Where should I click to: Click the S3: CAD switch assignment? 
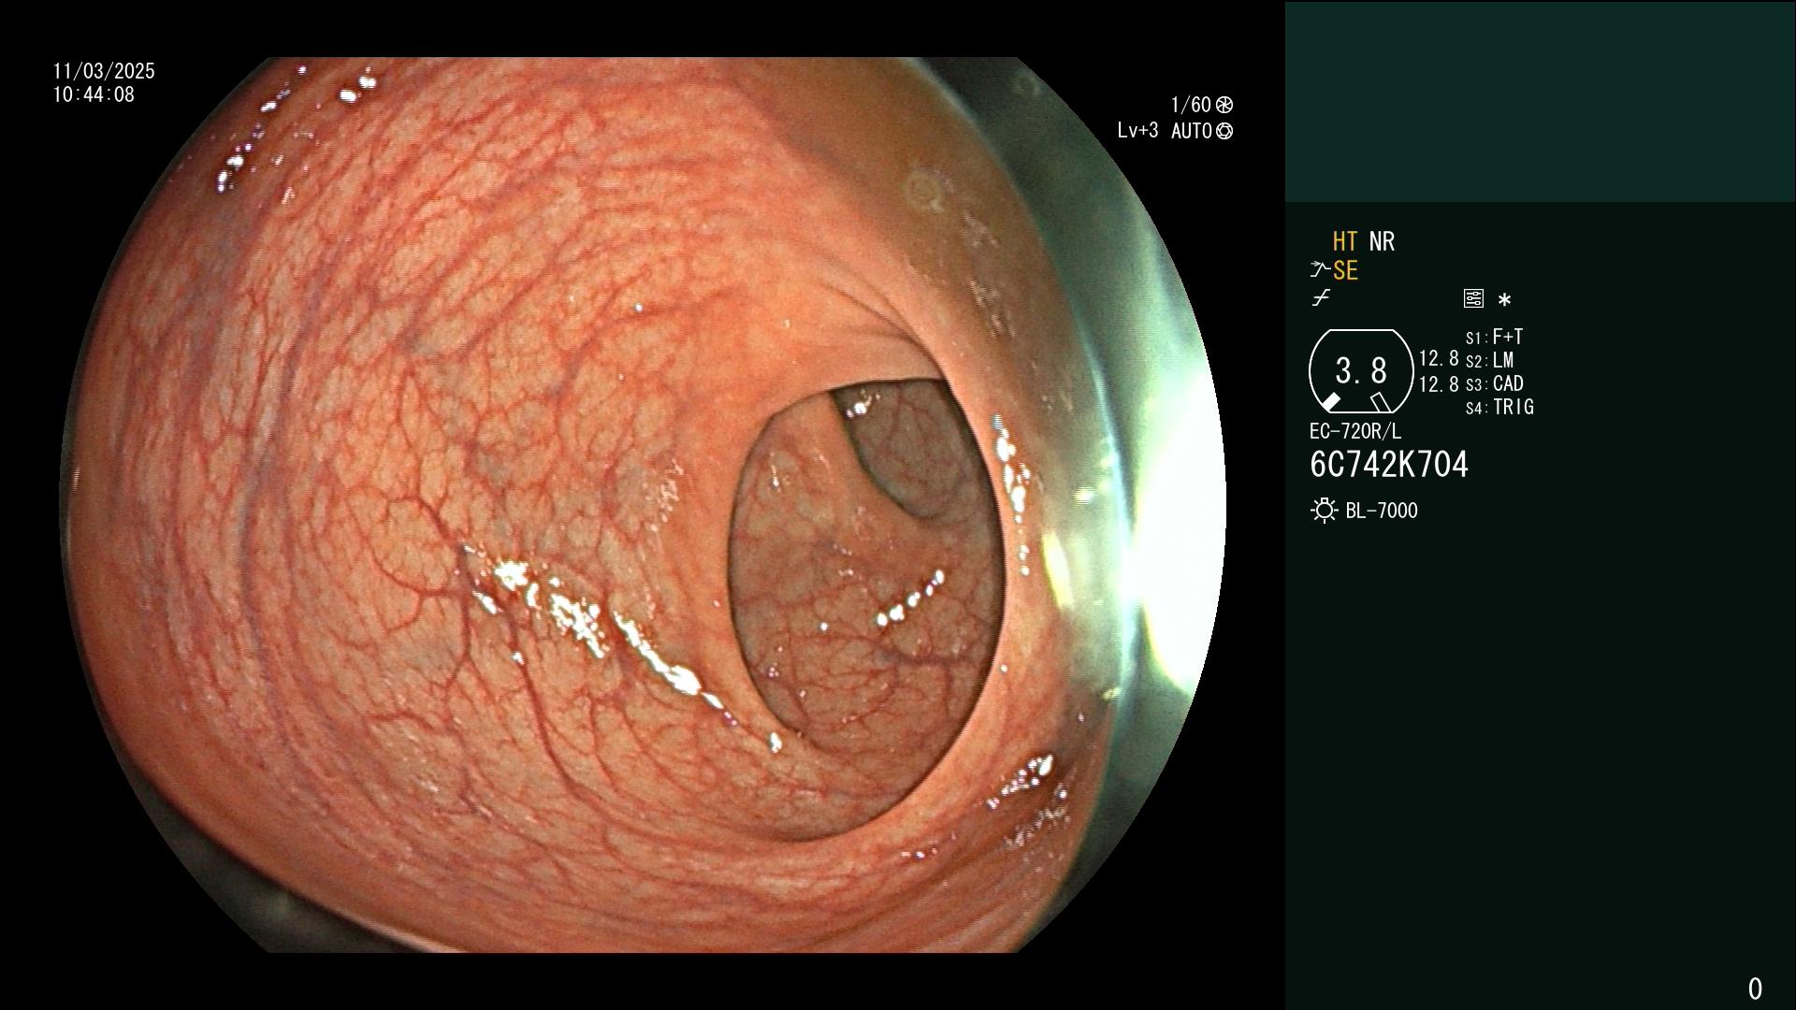coord(1495,384)
